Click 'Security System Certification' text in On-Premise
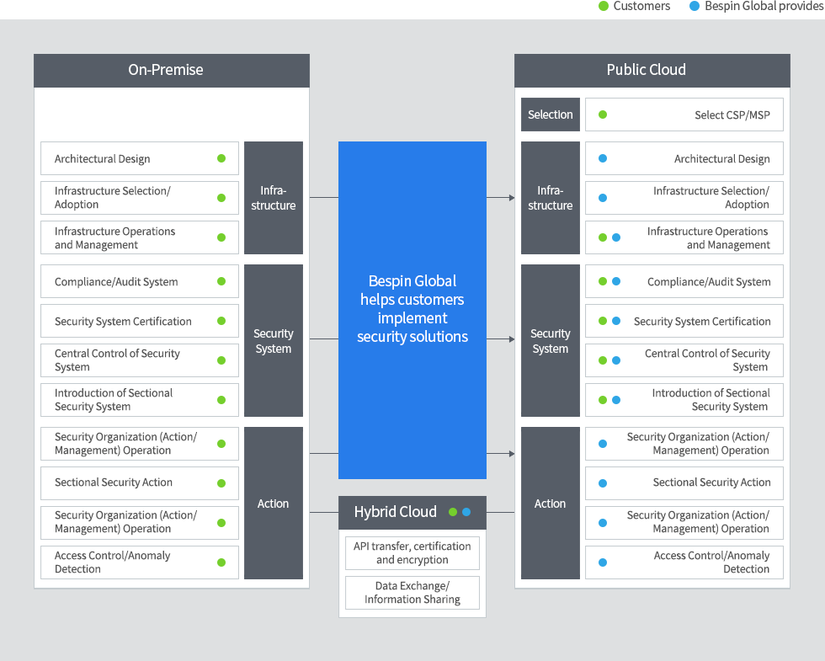 tap(123, 322)
